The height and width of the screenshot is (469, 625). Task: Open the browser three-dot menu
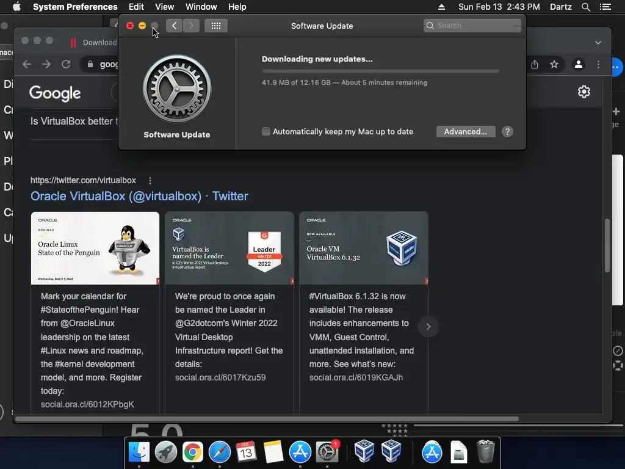click(x=598, y=64)
